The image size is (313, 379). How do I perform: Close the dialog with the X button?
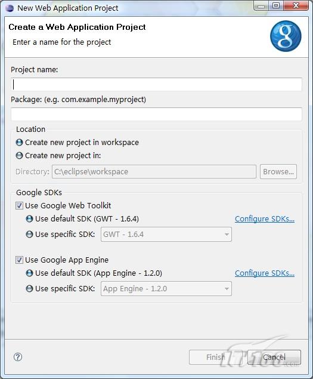tap(296, 6)
